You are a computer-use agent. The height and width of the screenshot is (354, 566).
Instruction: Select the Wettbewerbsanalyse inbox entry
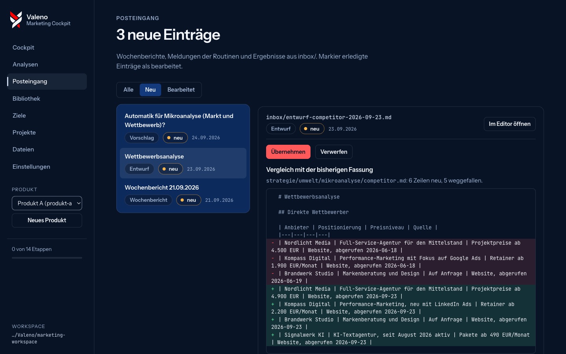pyautogui.click(x=183, y=163)
